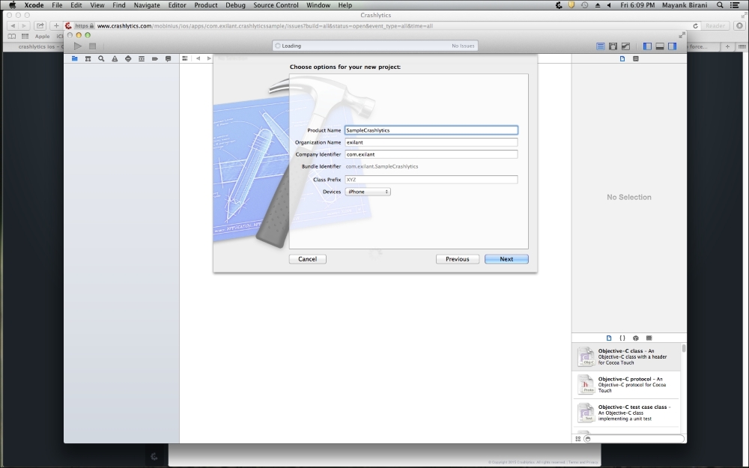Open the Devices pop-up set to iPhone
This screenshot has height=468, width=749.
367,191
